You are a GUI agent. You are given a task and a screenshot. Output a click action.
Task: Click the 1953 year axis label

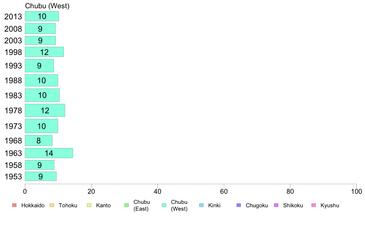pyautogui.click(x=13, y=177)
